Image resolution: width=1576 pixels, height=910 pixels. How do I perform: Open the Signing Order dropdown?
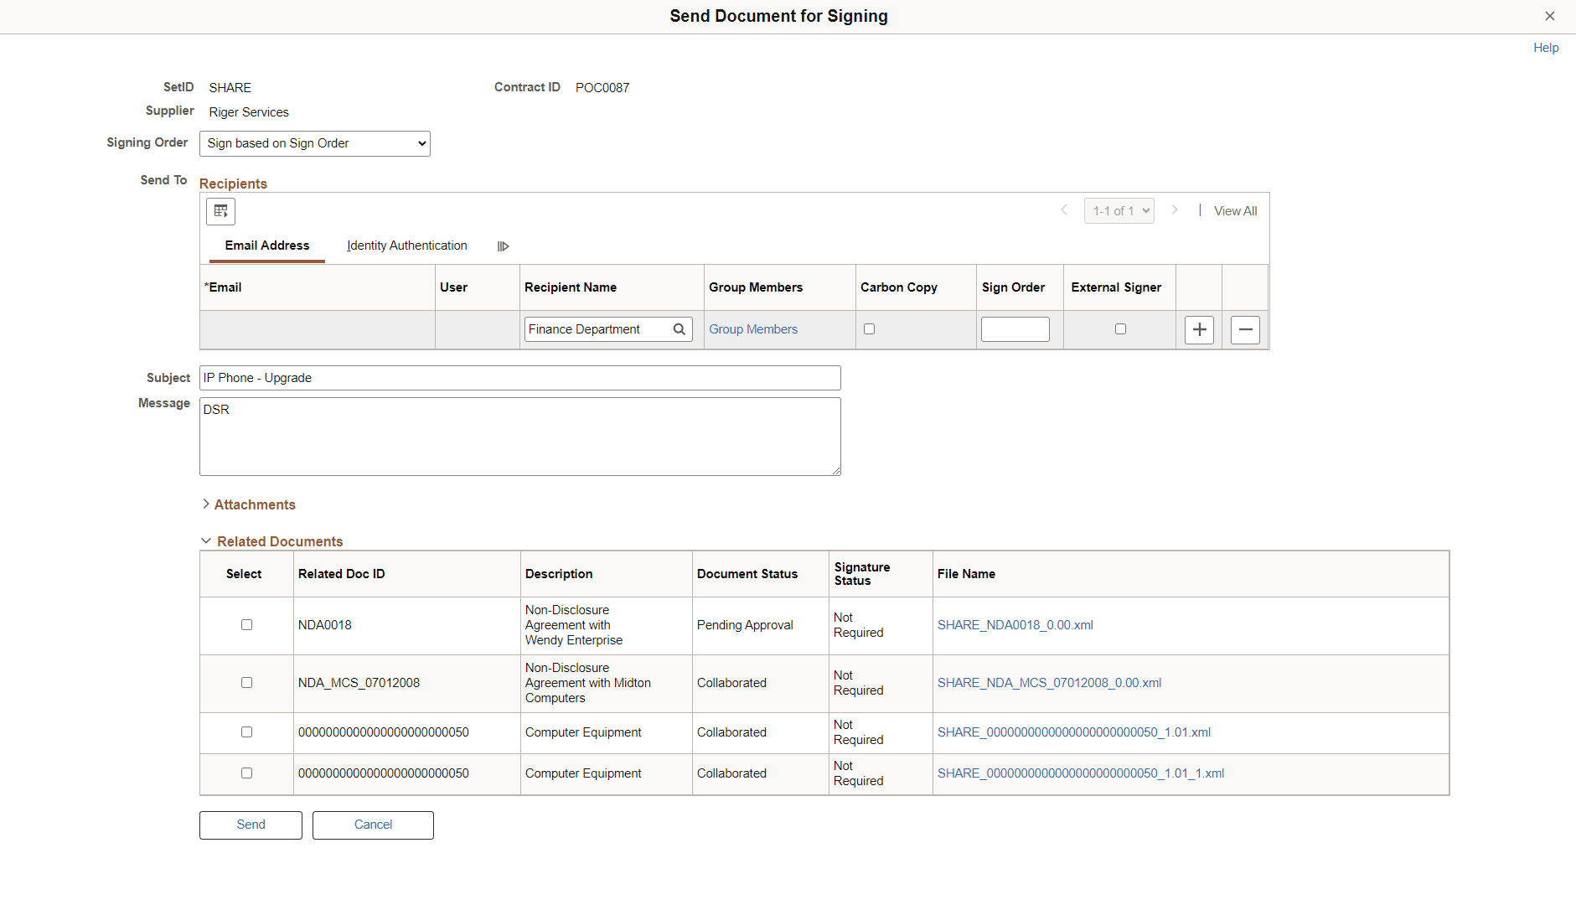(314, 143)
